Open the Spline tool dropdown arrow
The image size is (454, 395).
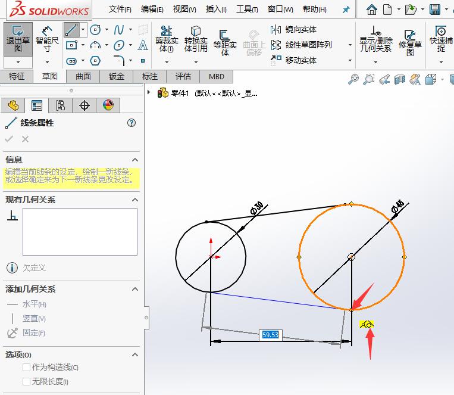tap(130, 30)
